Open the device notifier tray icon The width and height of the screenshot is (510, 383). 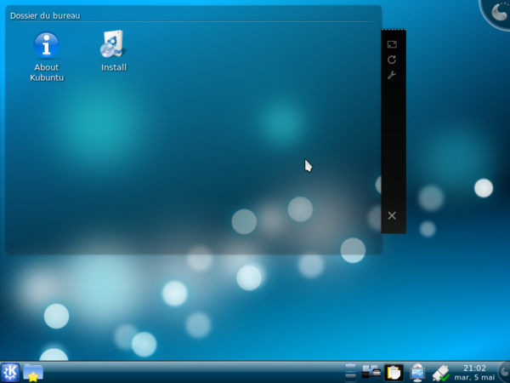point(440,372)
